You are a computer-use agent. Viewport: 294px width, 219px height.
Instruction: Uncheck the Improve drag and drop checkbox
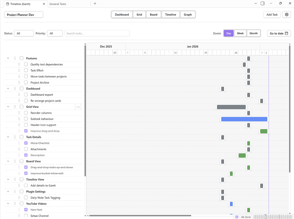[x=26, y=131]
